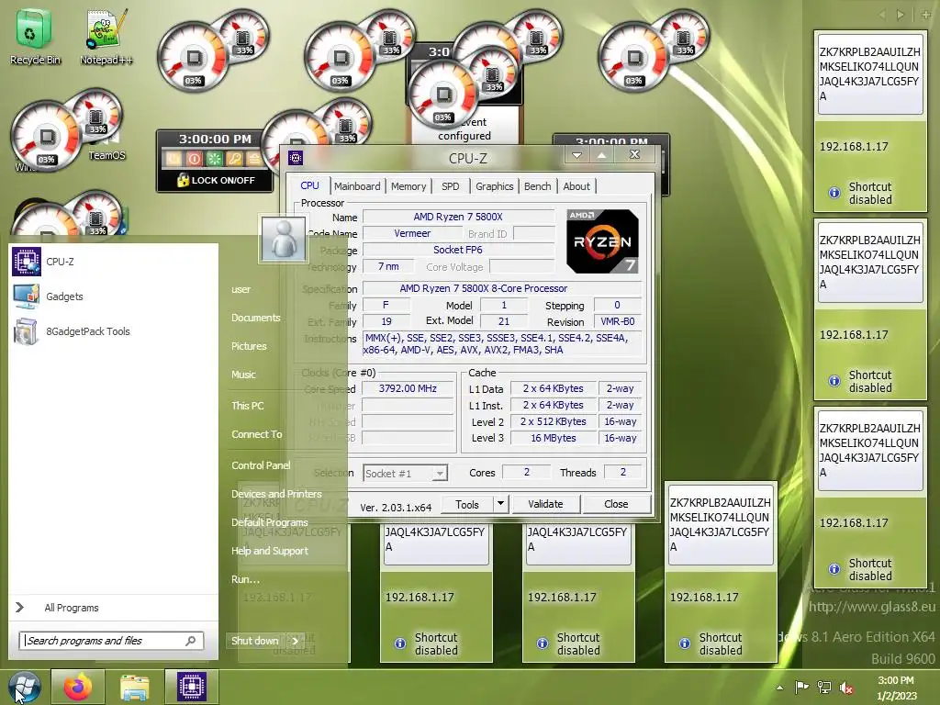
Task: Click the search magnifier icon in Start menu
Action: tap(190, 641)
